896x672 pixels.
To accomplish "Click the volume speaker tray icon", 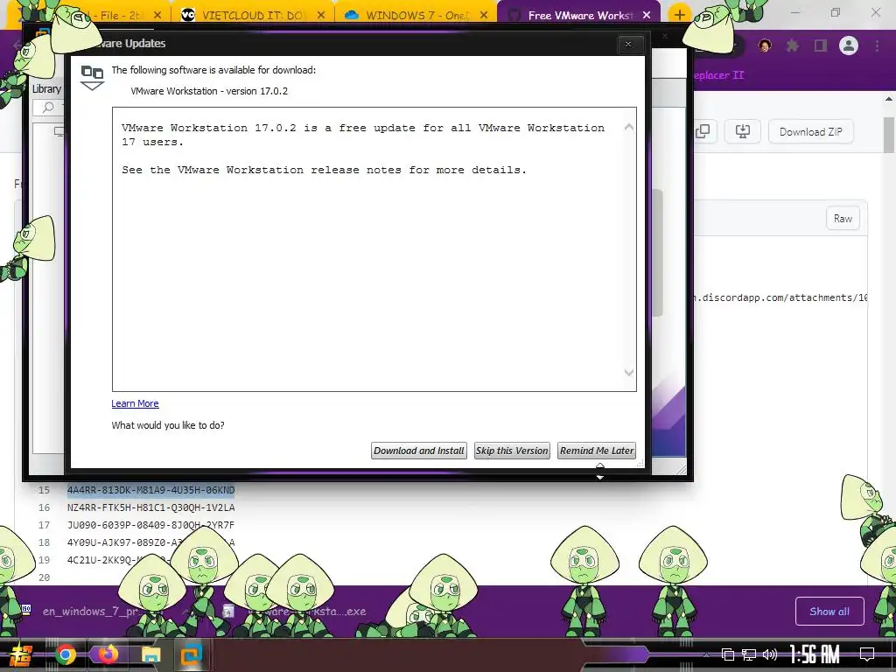I will [770, 654].
